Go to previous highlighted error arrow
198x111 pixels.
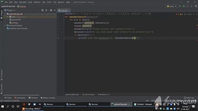pos(193,14)
